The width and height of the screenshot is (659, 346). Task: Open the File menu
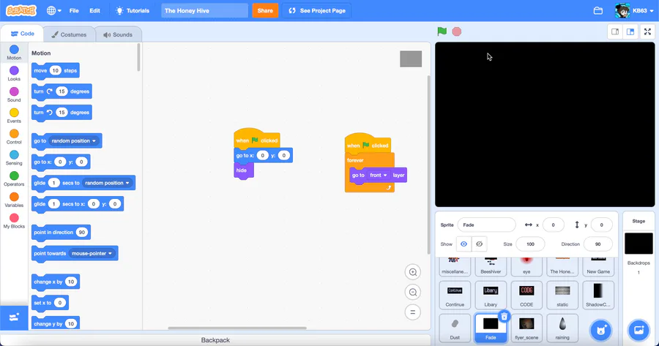[x=74, y=10]
